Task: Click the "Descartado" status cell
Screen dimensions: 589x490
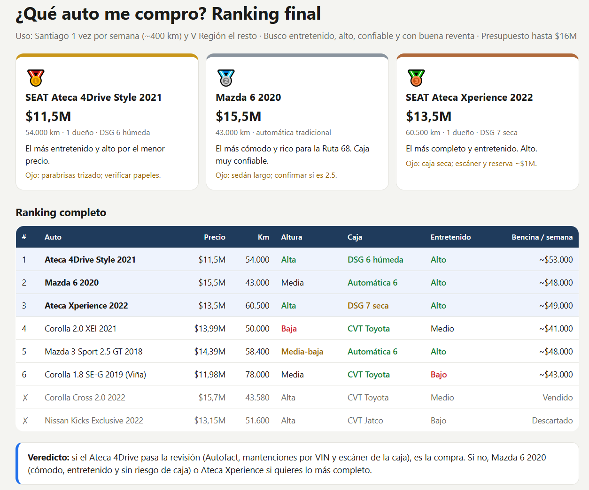Action: tap(552, 421)
